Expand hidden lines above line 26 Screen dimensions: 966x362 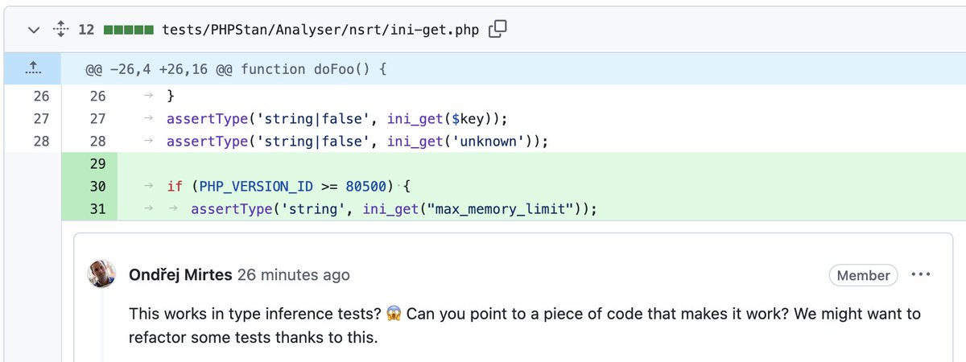32,69
